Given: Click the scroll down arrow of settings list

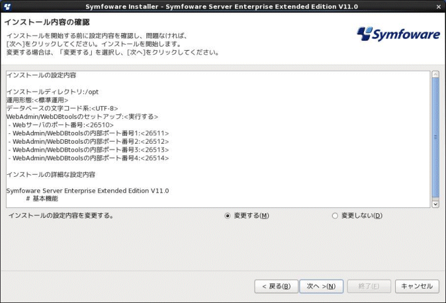Looking at the screenshot, I should point(435,204).
